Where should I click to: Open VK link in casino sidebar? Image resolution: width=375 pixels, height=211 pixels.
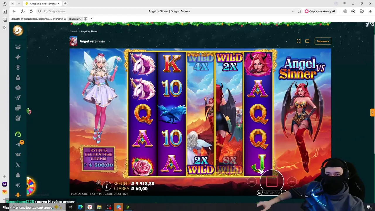(18, 155)
